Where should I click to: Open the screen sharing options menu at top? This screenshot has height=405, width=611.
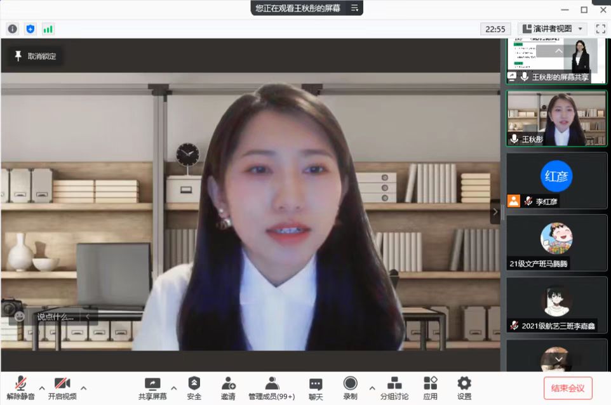coord(354,8)
